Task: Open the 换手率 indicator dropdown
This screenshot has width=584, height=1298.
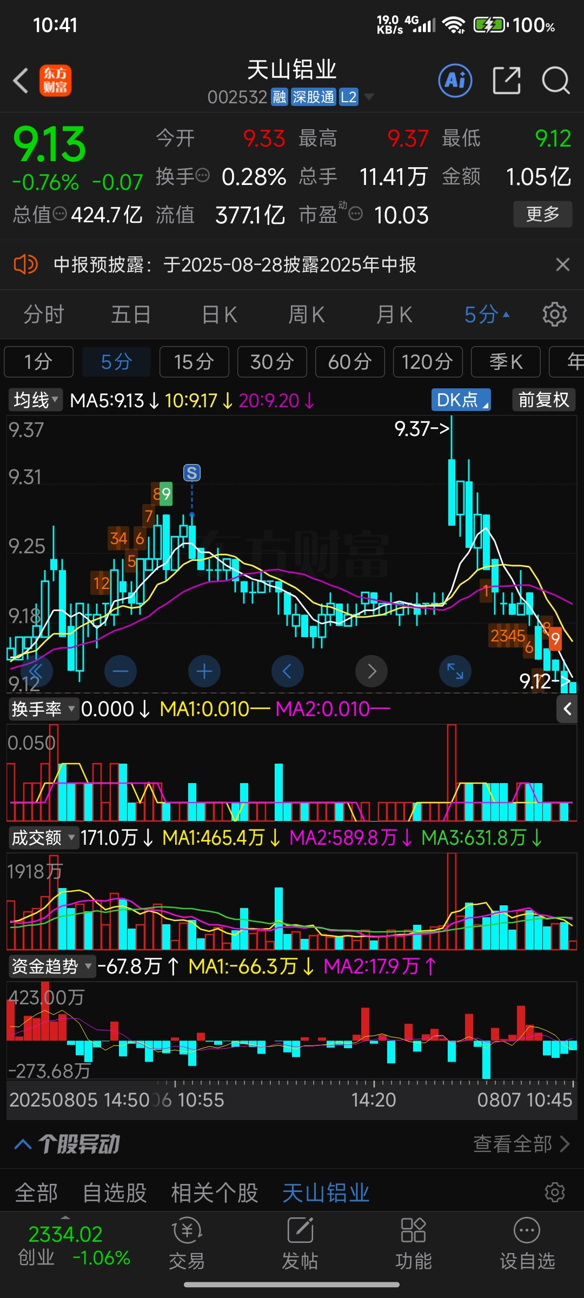Action: click(43, 708)
